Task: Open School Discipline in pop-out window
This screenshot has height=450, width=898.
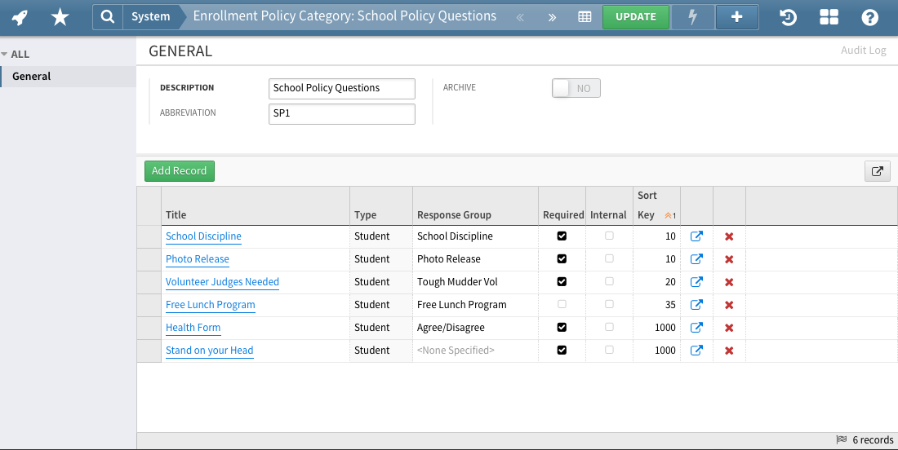Action: pyautogui.click(x=696, y=236)
